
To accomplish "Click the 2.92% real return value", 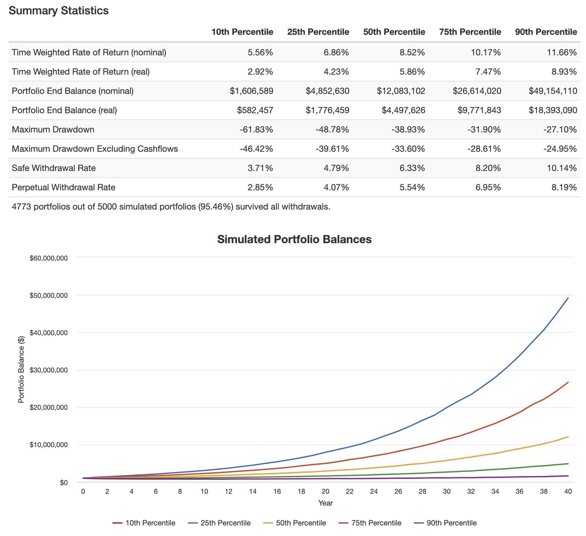I will click(x=261, y=72).
